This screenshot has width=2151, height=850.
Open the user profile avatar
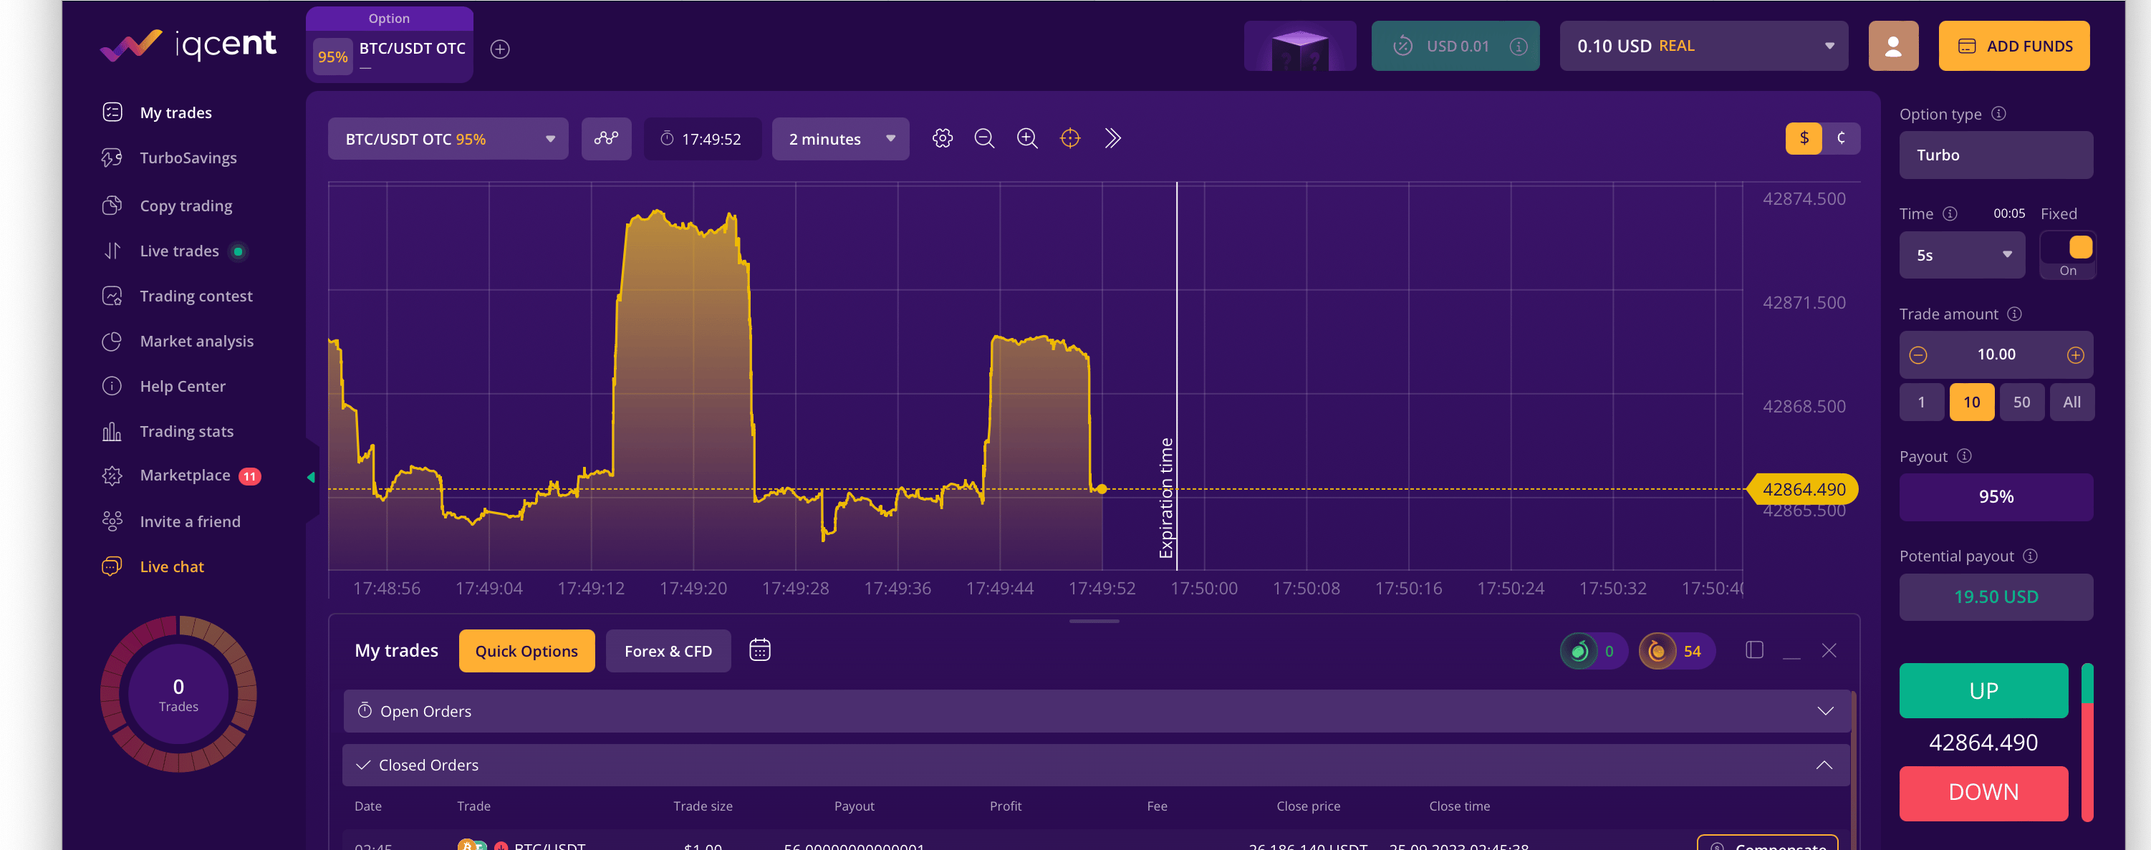1893,46
